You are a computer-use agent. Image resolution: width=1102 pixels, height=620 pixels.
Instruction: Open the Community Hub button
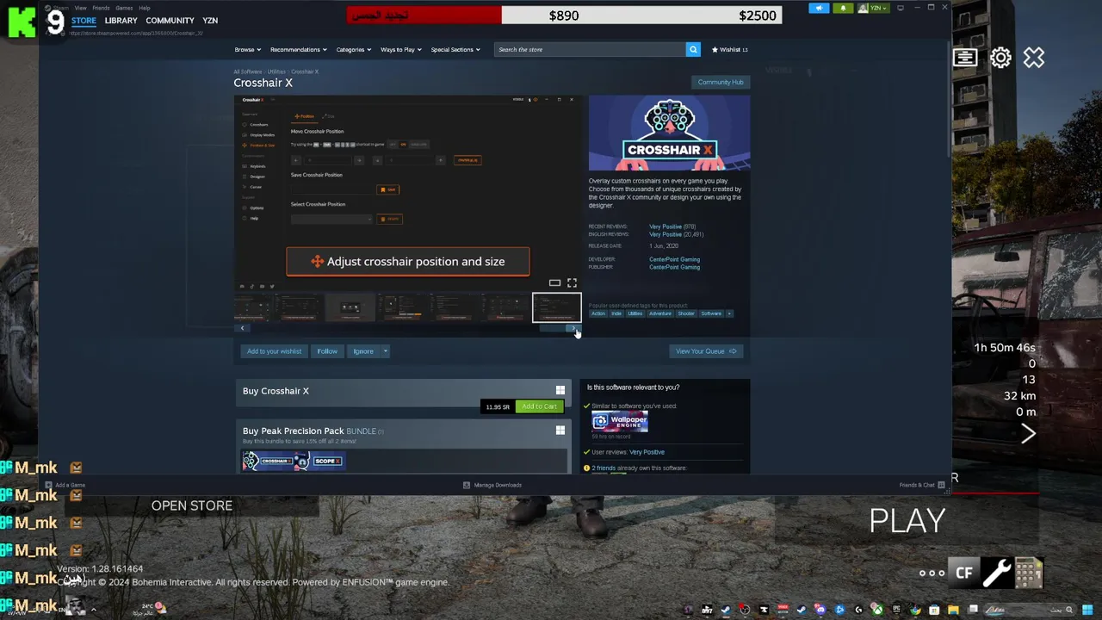click(721, 82)
